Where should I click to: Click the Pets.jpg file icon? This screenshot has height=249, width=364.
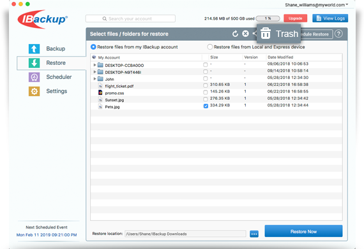100,106
